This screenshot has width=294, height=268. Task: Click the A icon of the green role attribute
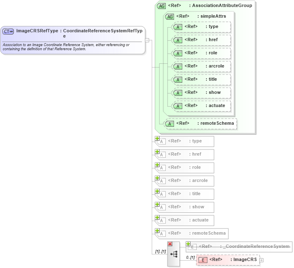point(178,54)
